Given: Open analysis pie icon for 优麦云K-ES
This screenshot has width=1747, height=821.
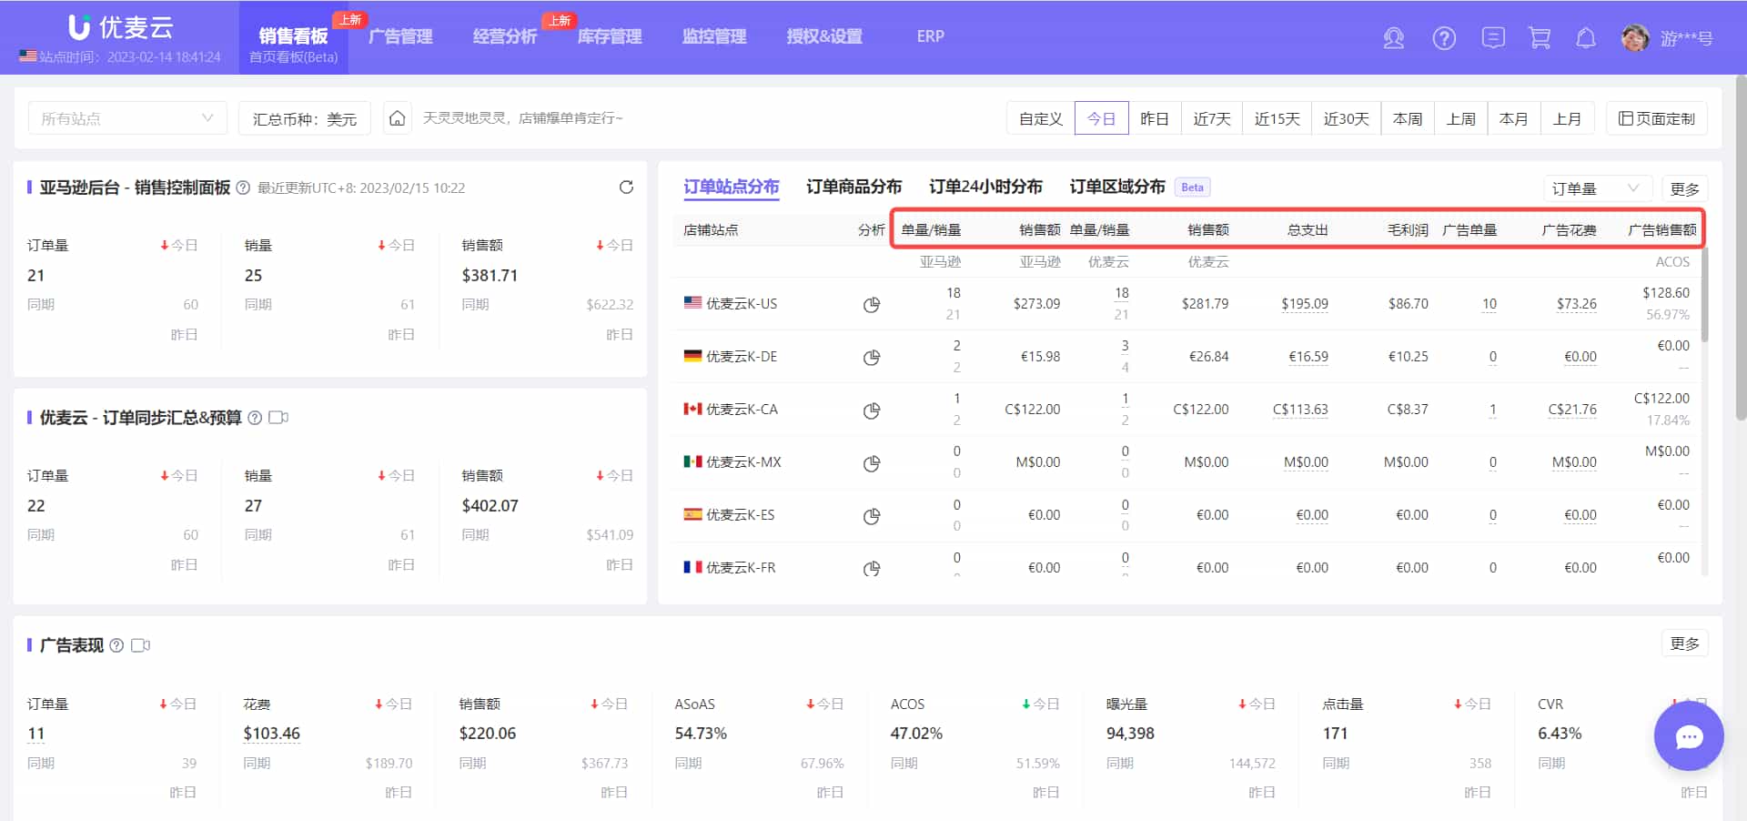Looking at the screenshot, I should [x=872, y=515].
